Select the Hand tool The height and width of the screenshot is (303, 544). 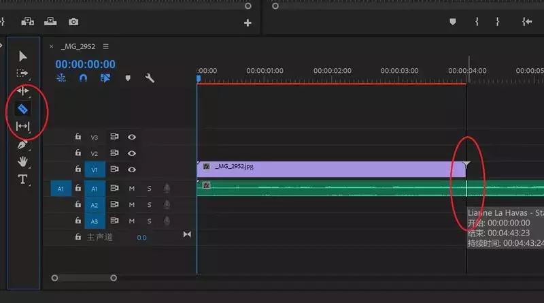[x=22, y=161]
